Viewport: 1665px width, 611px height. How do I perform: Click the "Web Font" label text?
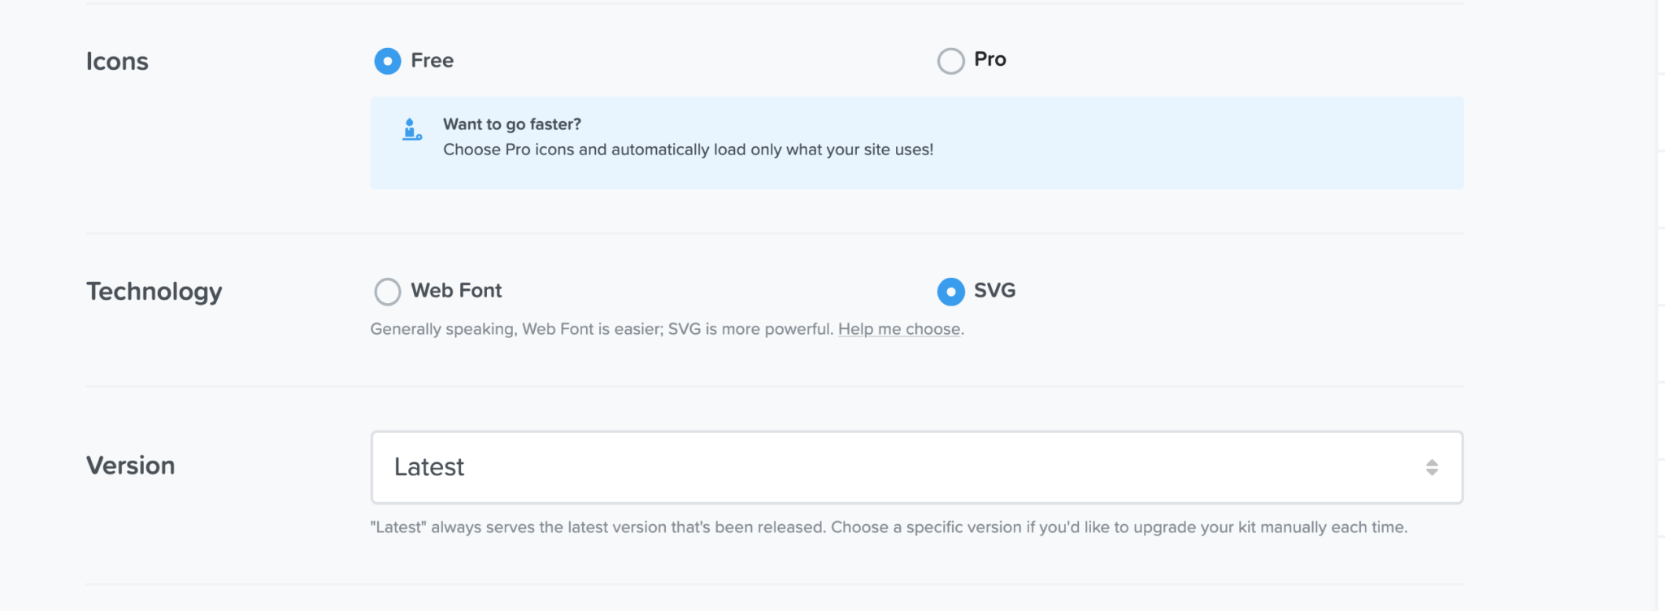pyautogui.click(x=456, y=291)
